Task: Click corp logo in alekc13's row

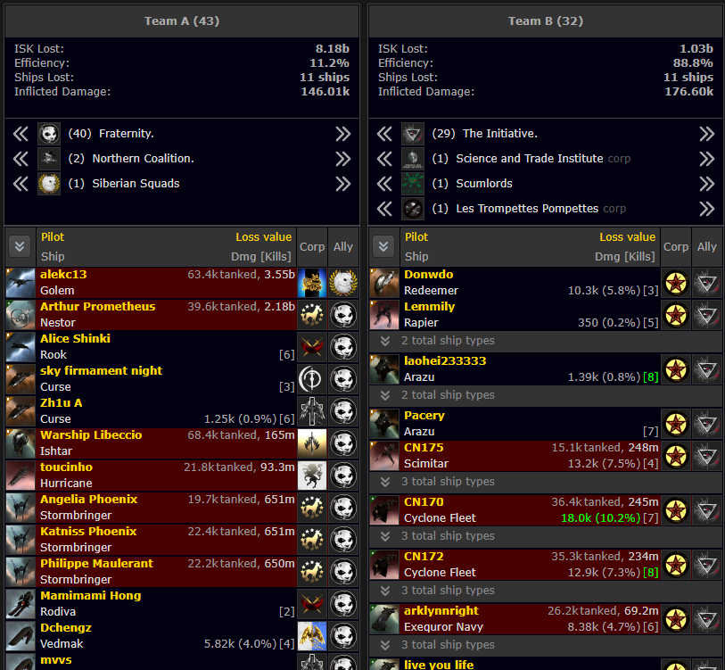Action: point(311,283)
